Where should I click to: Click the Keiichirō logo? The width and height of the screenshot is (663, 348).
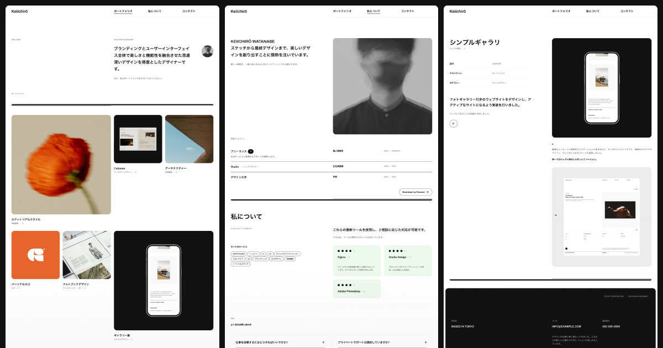(20, 10)
